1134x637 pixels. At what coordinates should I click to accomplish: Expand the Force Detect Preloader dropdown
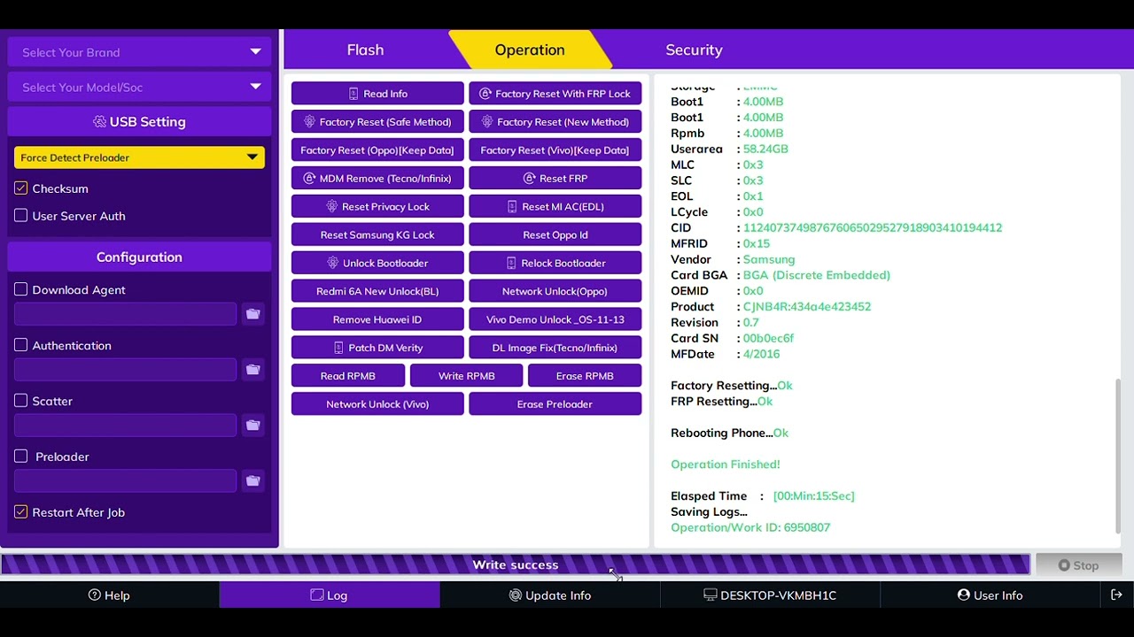pos(139,157)
